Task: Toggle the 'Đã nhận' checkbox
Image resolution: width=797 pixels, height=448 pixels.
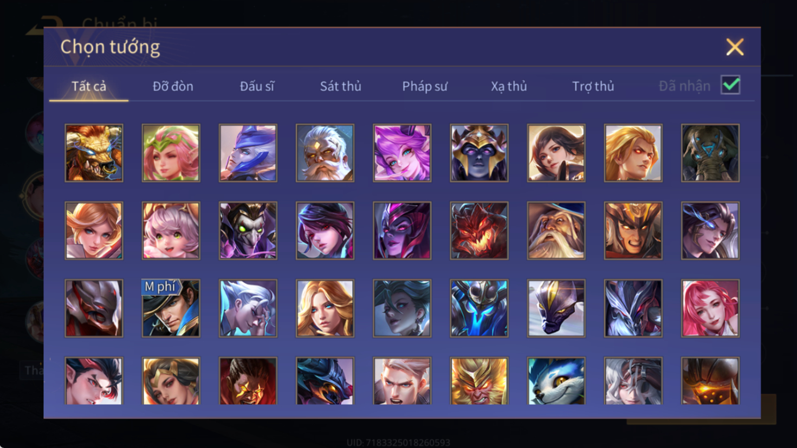Action: [x=730, y=85]
